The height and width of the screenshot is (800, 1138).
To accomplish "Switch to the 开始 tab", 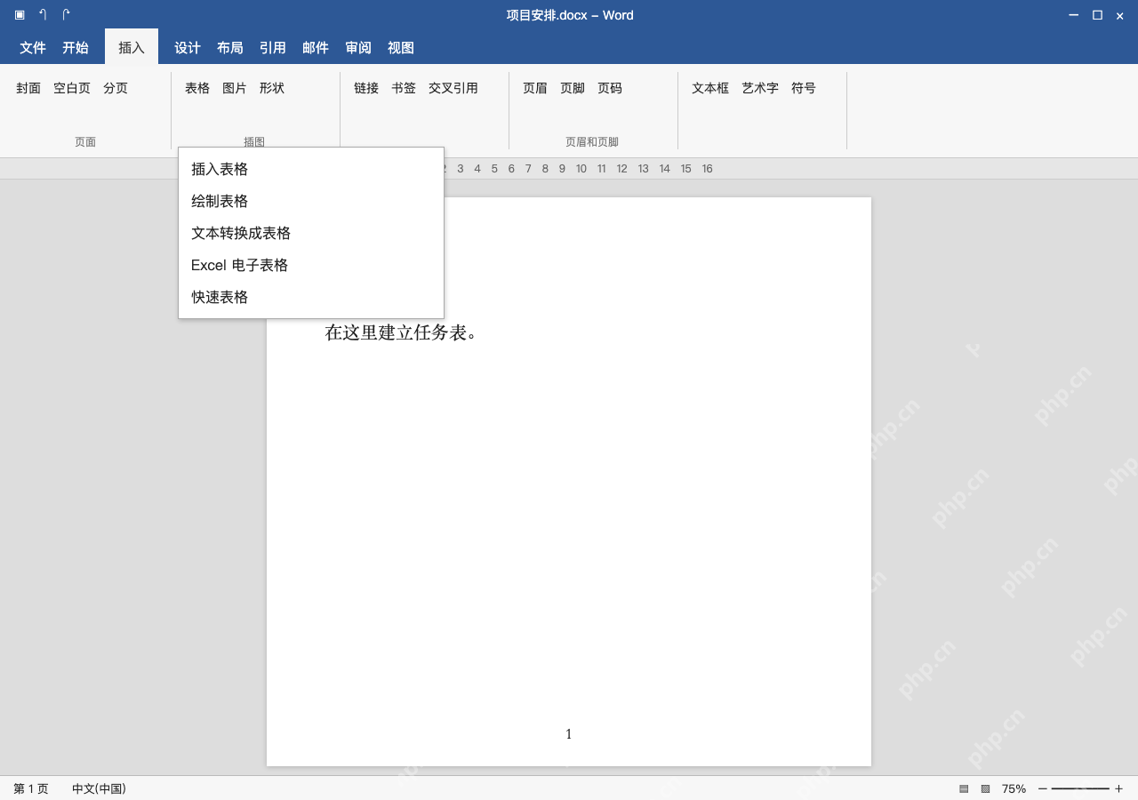I will [x=76, y=48].
